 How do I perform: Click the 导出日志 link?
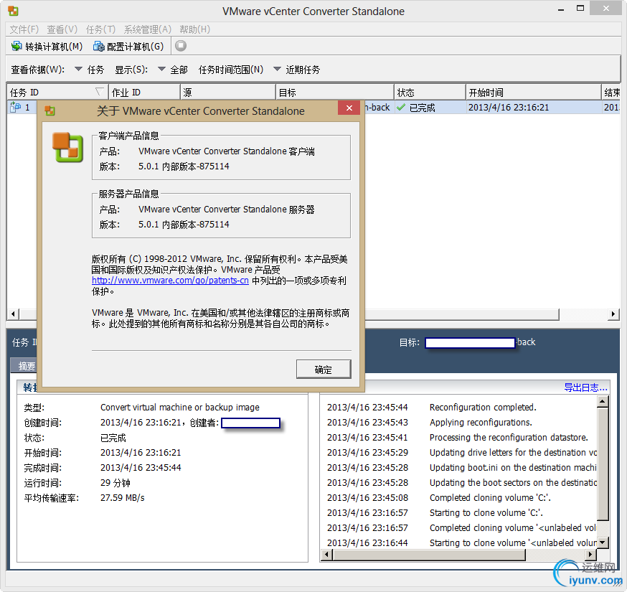584,386
